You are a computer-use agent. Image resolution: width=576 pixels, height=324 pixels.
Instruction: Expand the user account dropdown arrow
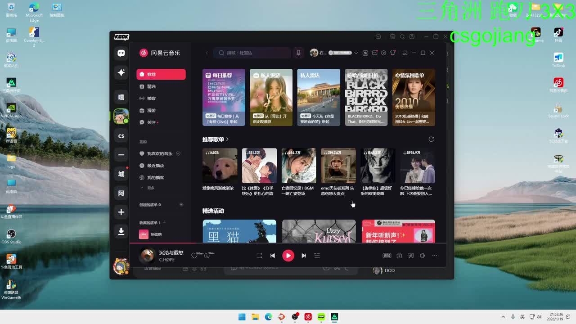tap(356, 53)
